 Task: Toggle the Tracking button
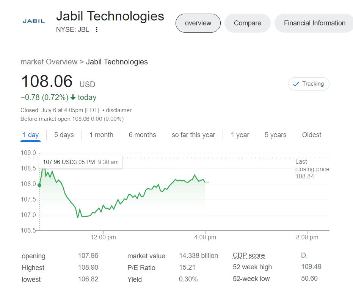[x=309, y=84]
